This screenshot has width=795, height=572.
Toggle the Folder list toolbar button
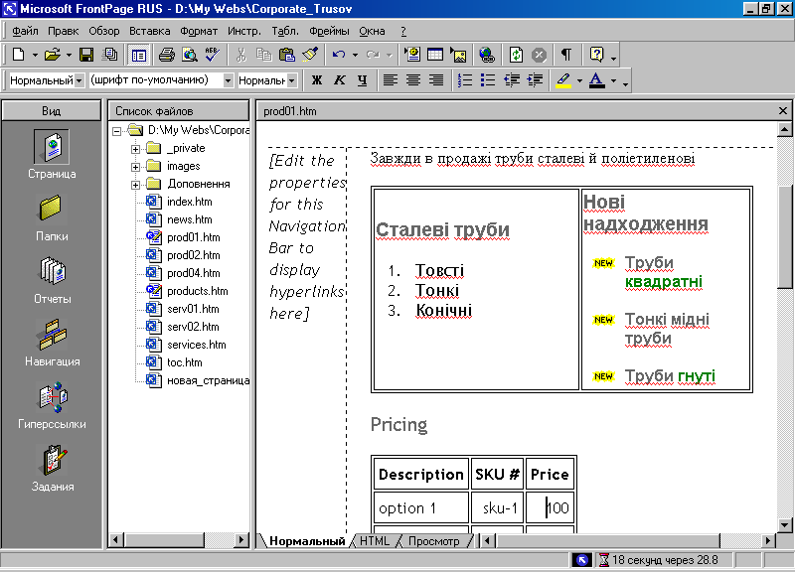138,55
